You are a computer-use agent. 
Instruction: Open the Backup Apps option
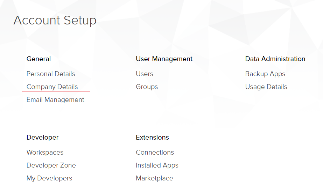tap(265, 74)
